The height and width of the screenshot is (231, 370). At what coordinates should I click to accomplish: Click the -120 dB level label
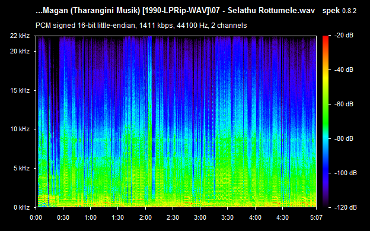click(x=346, y=207)
